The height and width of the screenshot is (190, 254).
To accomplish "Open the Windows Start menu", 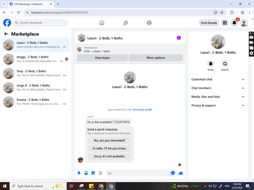I will coord(5,186).
